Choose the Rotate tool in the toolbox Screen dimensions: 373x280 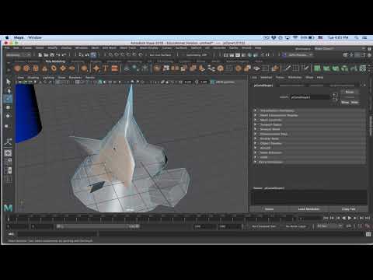pyautogui.click(x=8, y=116)
